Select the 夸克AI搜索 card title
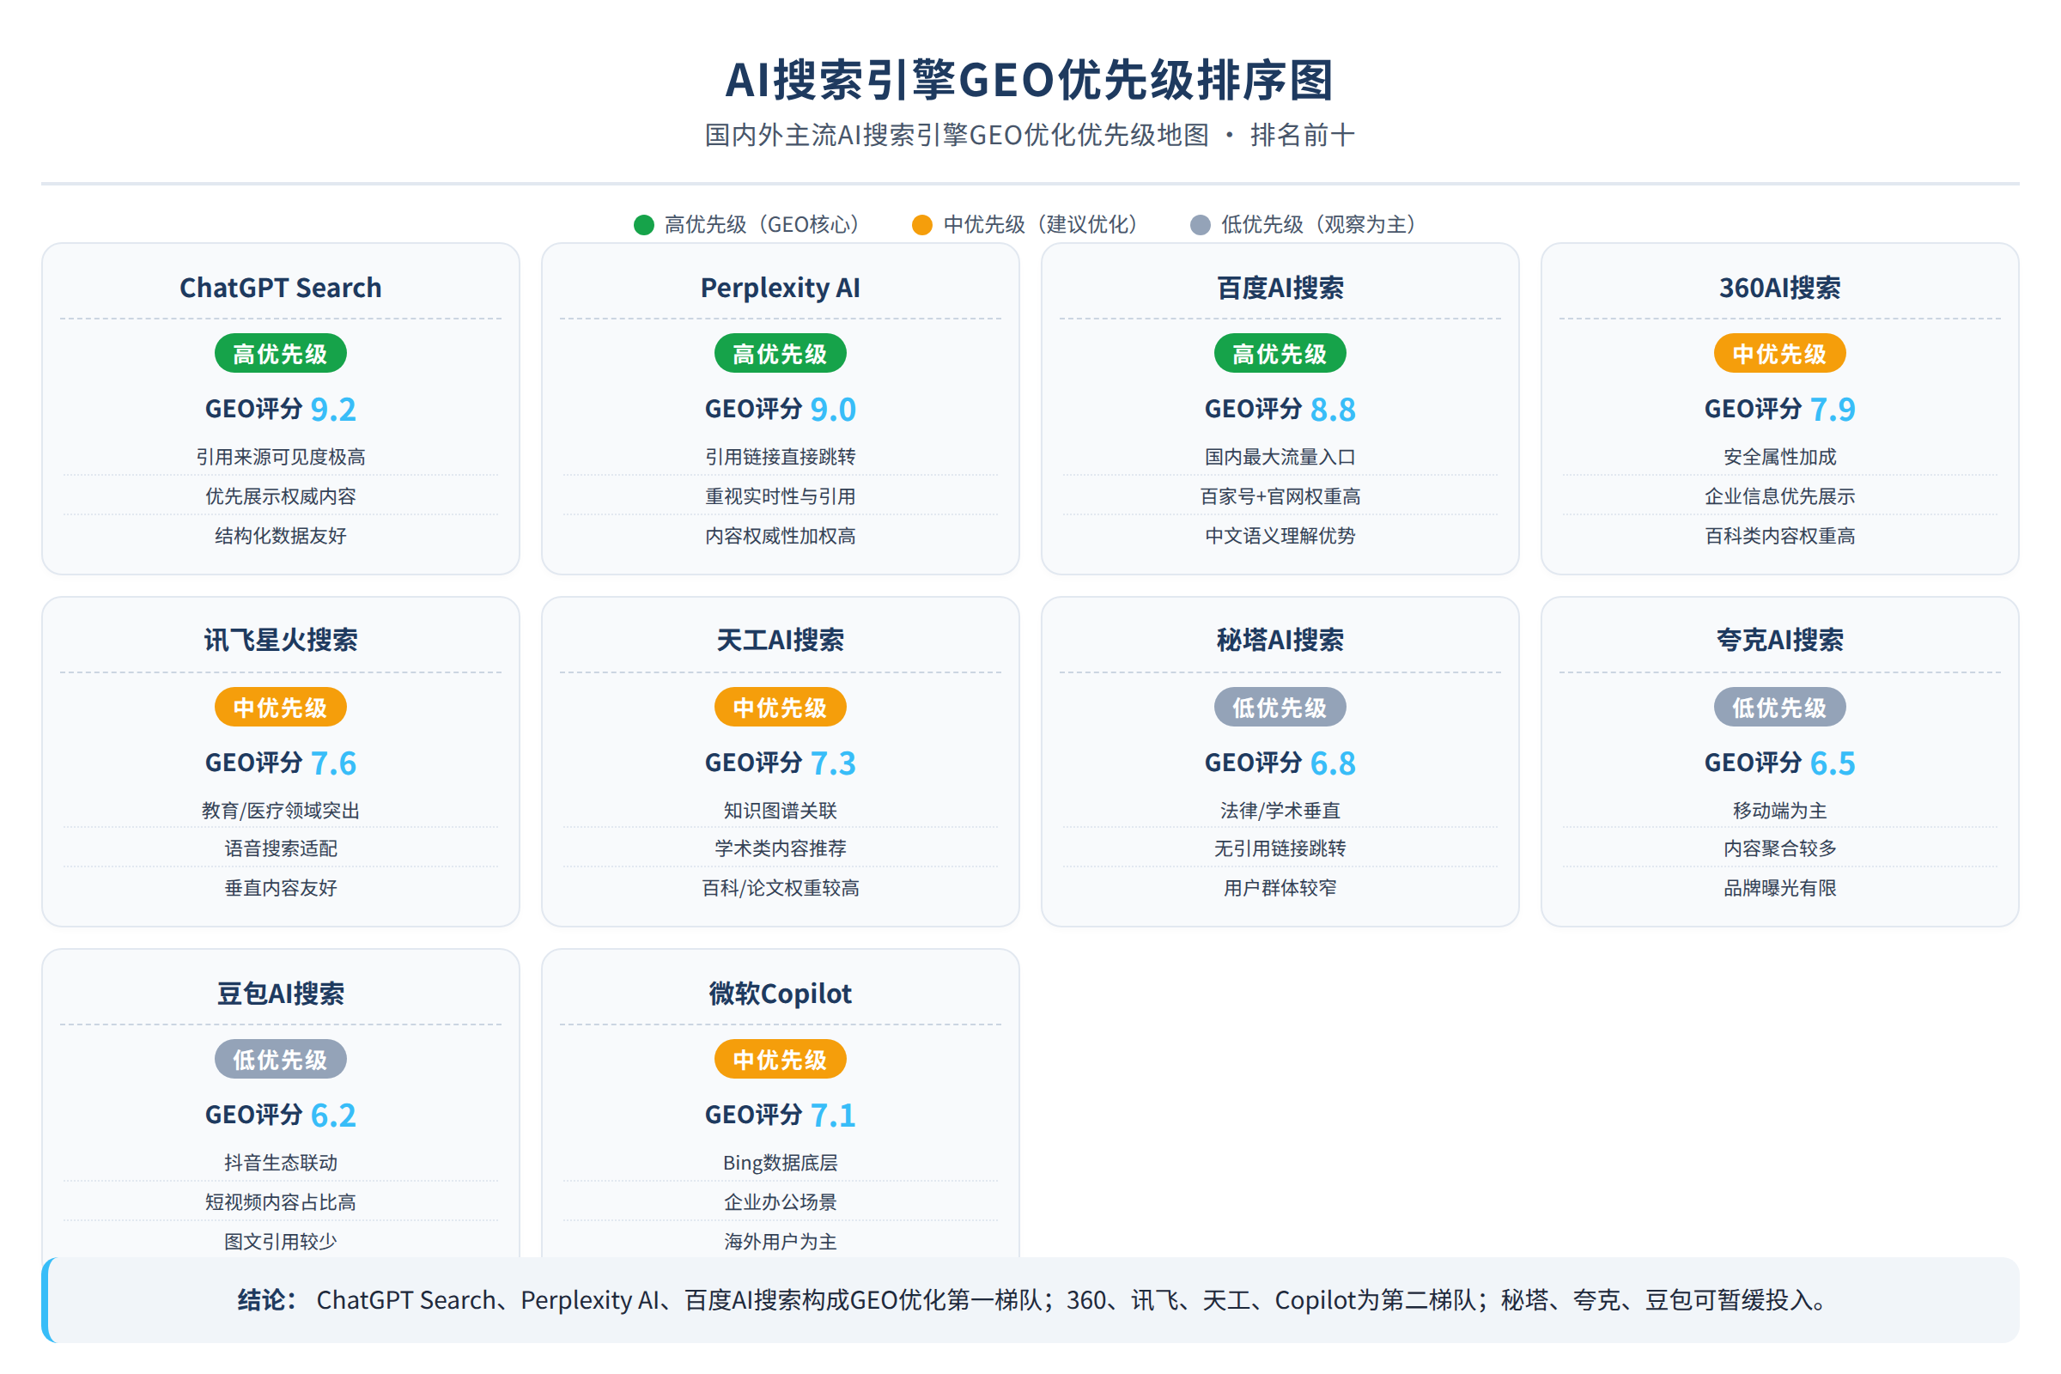 pos(1779,640)
